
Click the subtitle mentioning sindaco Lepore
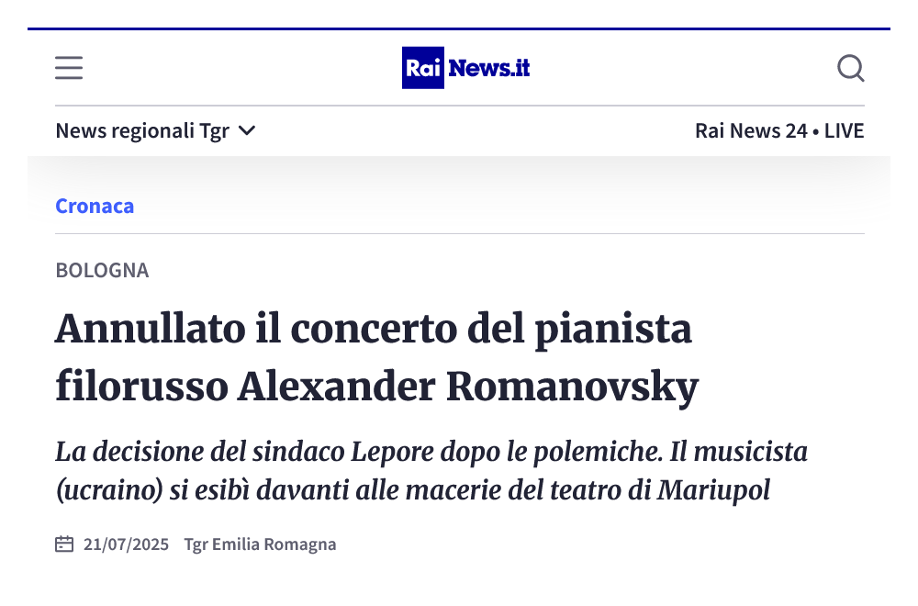431,471
